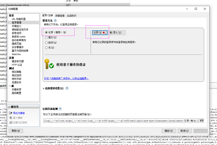Open the regex helper button beside logout pattern
This screenshot has width=217, height=145.
click(x=202, y=120)
